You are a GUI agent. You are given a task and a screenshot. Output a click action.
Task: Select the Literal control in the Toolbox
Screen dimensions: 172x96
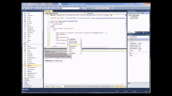(x=29, y=19)
